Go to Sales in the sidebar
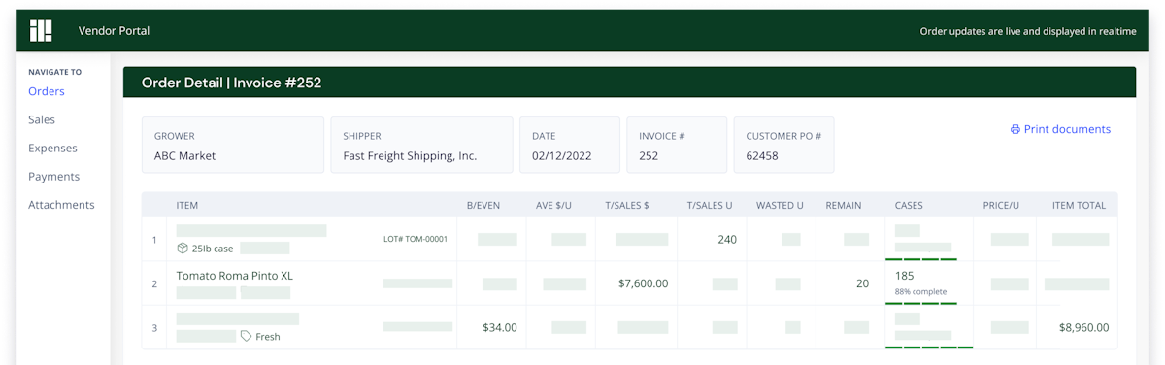Viewport: 1165px width, 365px height. (42, 119)
